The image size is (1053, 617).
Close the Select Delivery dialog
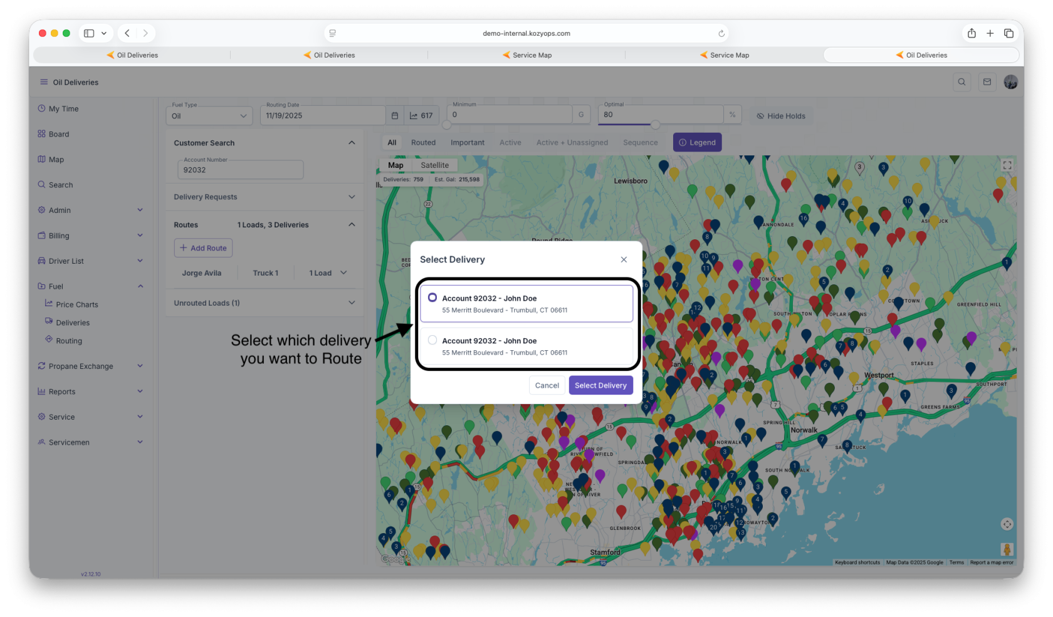click(x=624, y=259)
